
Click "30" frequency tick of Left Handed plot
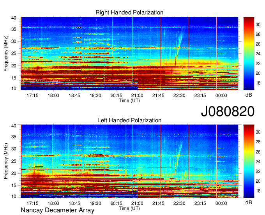14,149
